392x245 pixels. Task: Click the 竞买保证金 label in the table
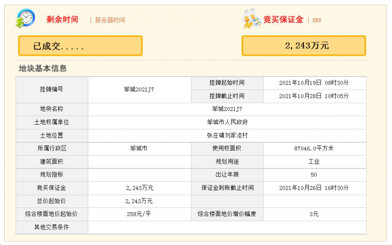point(52,188)
